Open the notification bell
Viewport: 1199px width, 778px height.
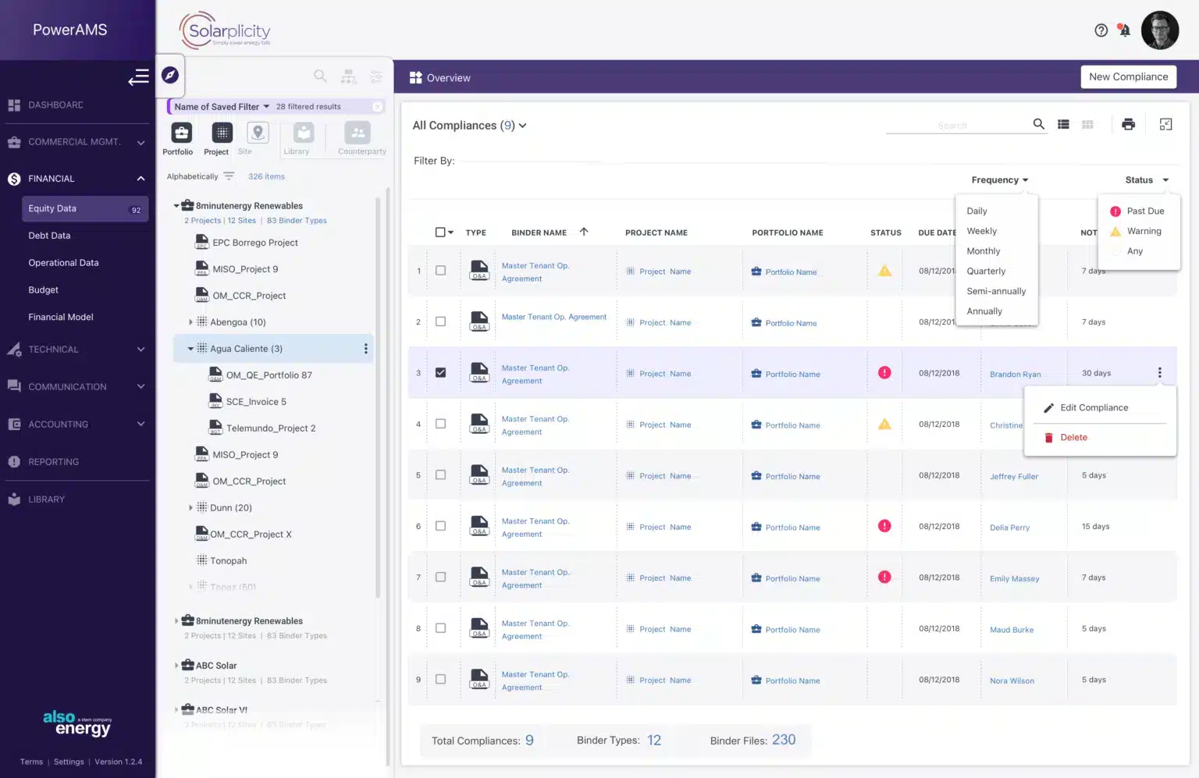coord(1124,30)
